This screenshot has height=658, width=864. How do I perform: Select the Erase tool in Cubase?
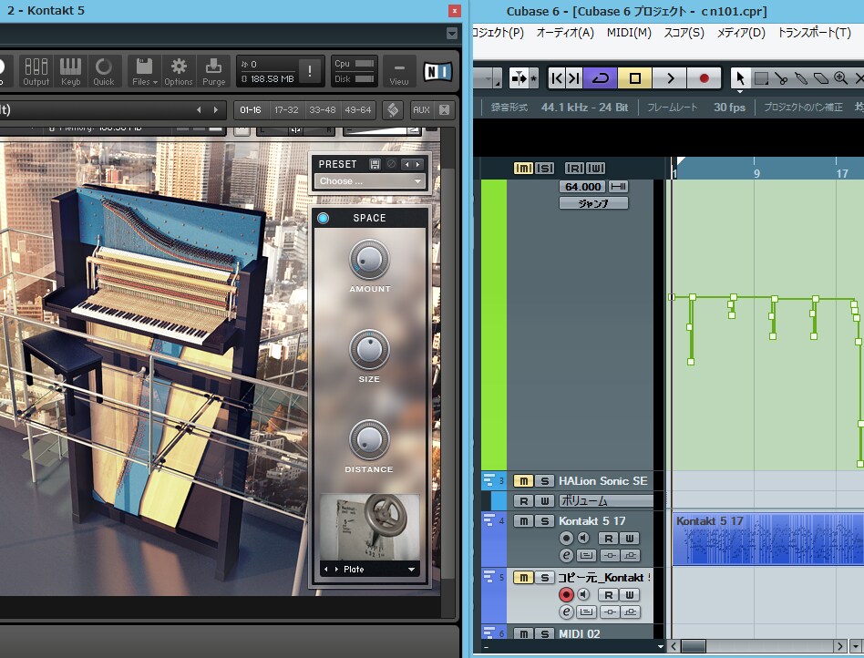pos(820,78)
